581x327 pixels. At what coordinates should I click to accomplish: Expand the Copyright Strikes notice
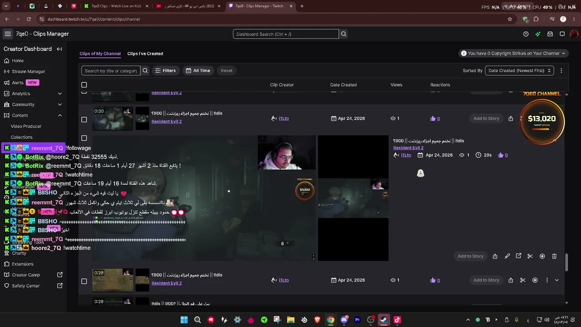(513, 53)
